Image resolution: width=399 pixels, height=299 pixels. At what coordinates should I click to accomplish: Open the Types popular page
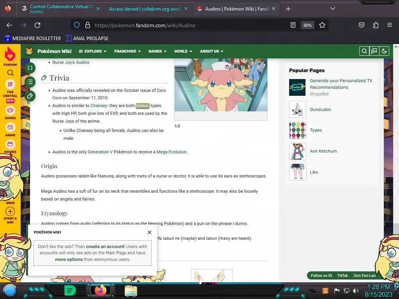point(316,130)
